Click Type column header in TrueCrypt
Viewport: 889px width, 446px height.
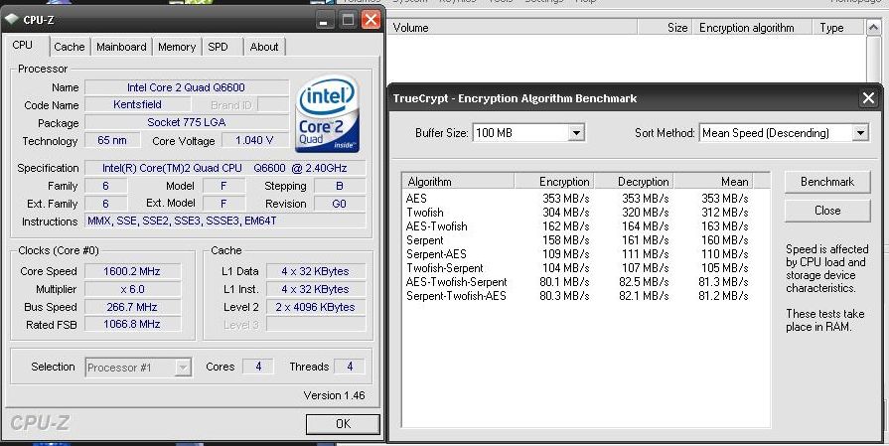[x=838, y=28]
